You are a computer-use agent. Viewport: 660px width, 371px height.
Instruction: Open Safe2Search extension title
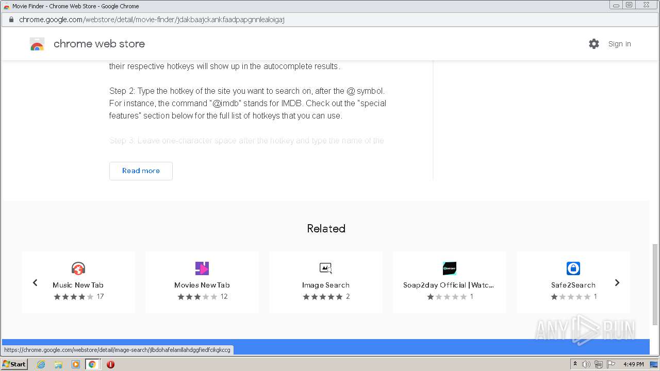573,285
